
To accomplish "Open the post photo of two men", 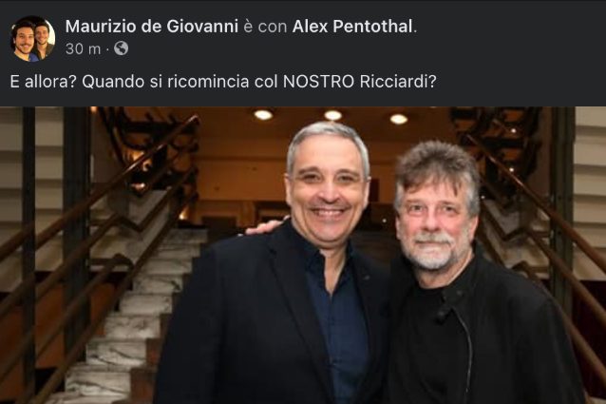I will (x=303, y=255).
